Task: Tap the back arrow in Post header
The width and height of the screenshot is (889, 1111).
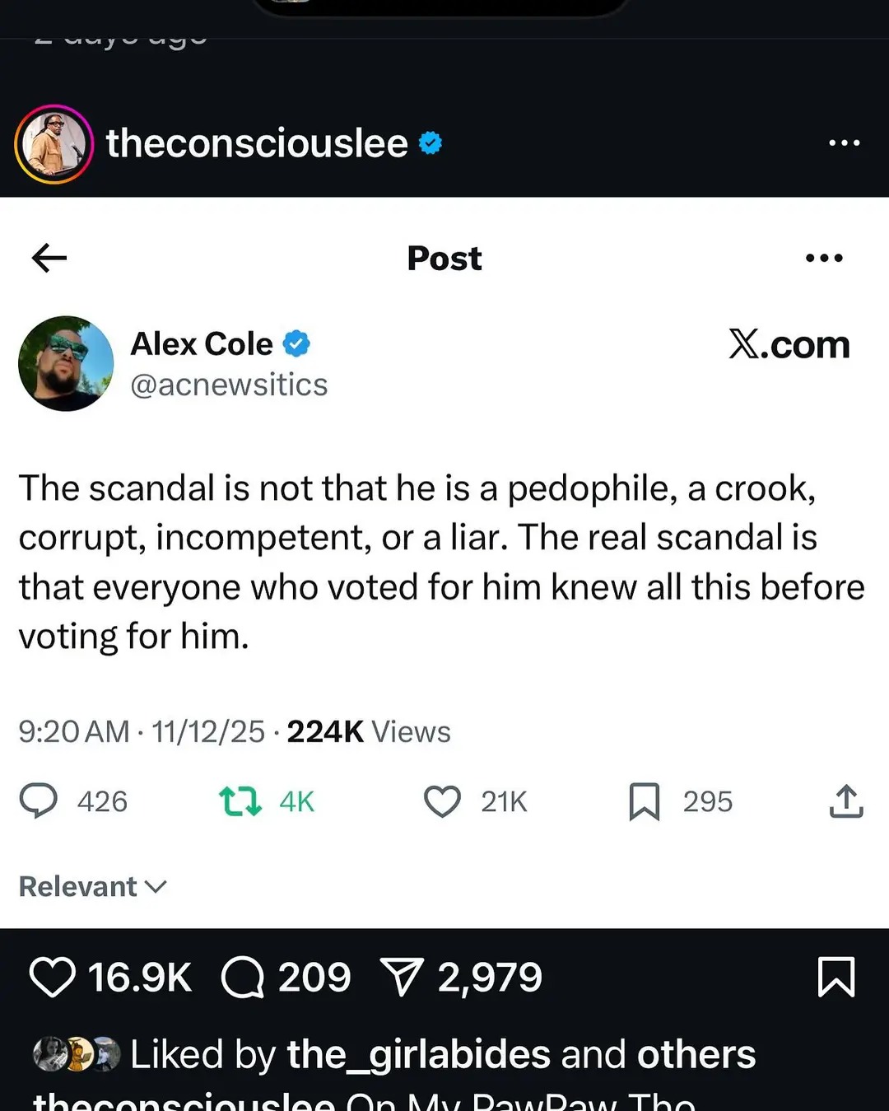Action: 49,258
